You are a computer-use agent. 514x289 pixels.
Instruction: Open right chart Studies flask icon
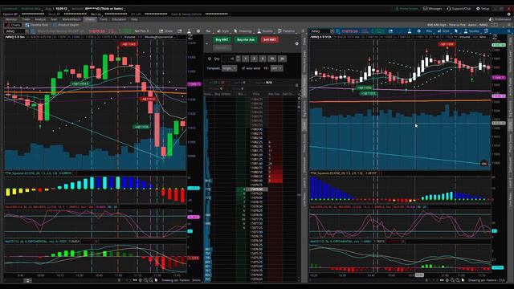pyautogui.click(x=410, y=31)
